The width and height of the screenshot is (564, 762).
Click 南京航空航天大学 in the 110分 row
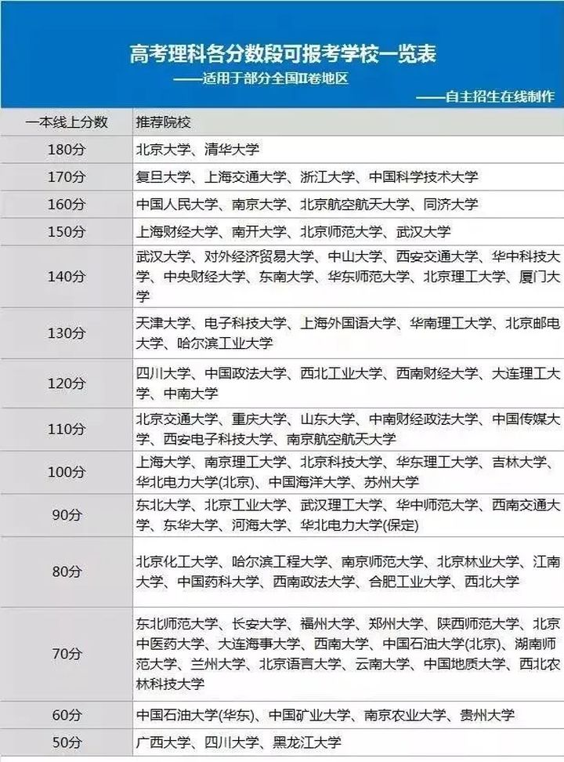click(x=341, y=439)
